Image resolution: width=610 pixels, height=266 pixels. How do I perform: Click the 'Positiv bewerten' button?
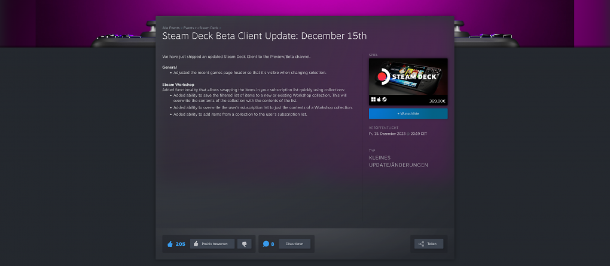point(212,244)
